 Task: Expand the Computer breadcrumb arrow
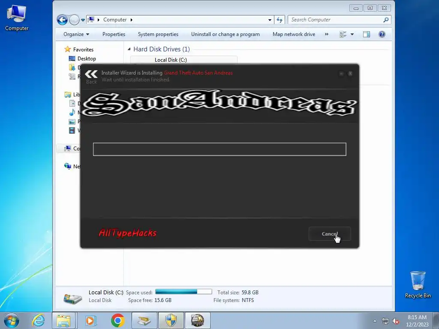[x=132, y=20]
